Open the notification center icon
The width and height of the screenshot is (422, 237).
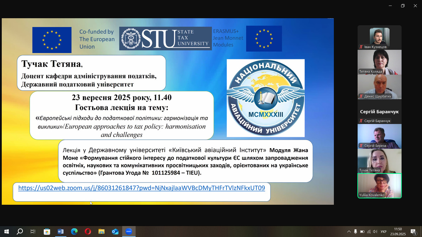coord(414,231)
